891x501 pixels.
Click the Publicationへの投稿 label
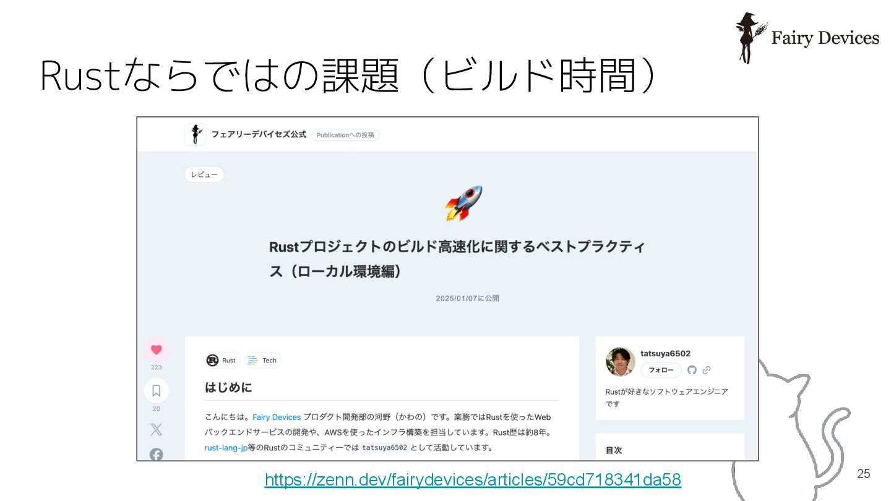[345, 135]
